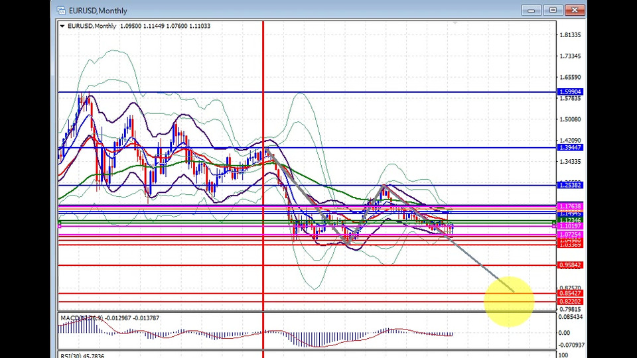Click the EURUSD,Monthly title bar text
This screenshot has height=358, width=637.
(x=98, y=11)
